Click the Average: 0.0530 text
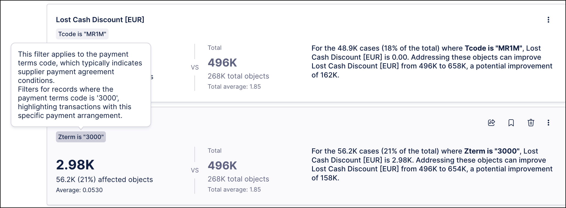566x208 pixels. 79,190
